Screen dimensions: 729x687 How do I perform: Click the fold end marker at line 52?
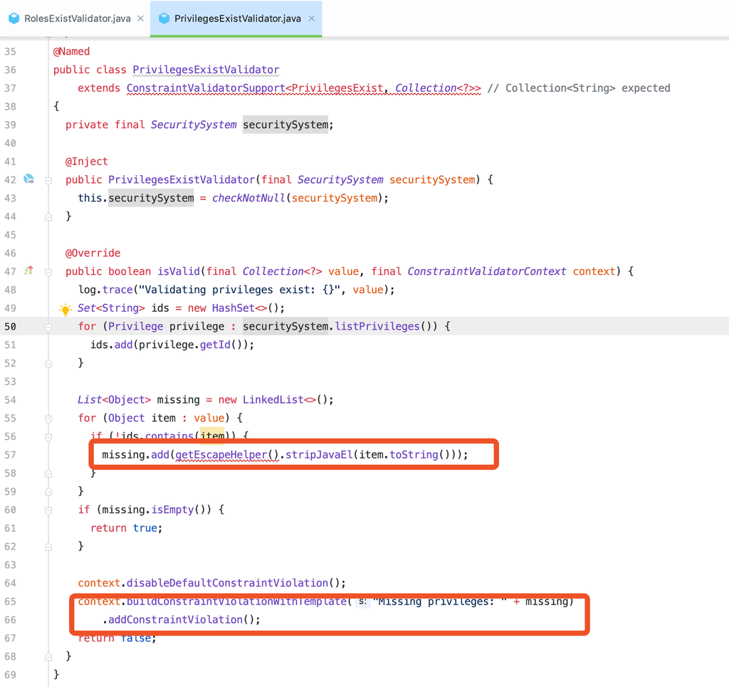[48, 364]
